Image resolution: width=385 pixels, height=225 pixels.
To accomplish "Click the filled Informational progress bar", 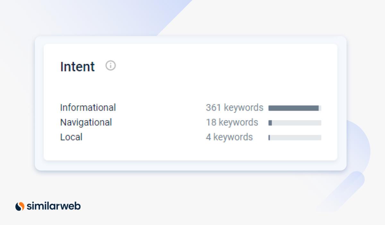I will [293, 108].
